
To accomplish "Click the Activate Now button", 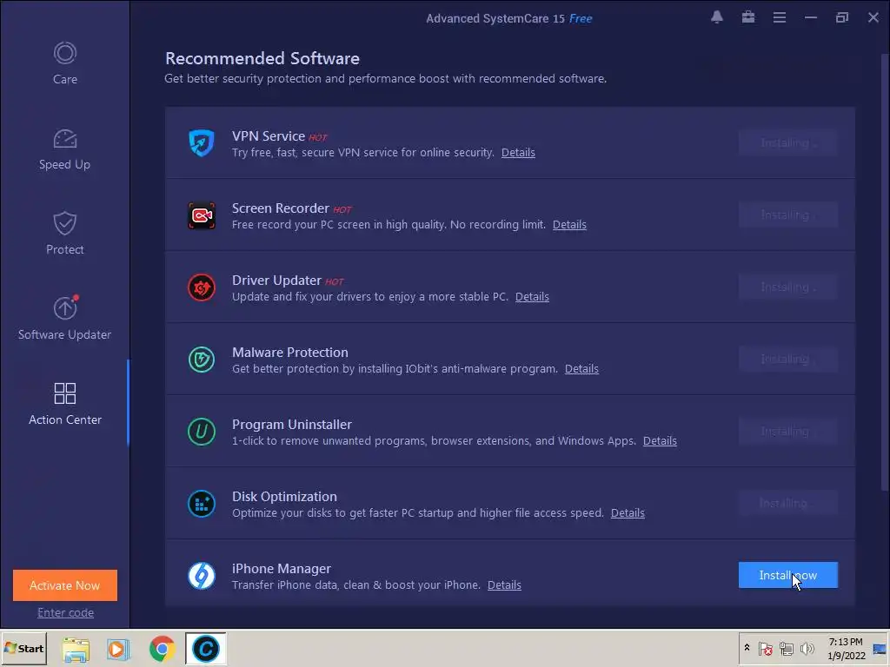I will tap(64, 585).
